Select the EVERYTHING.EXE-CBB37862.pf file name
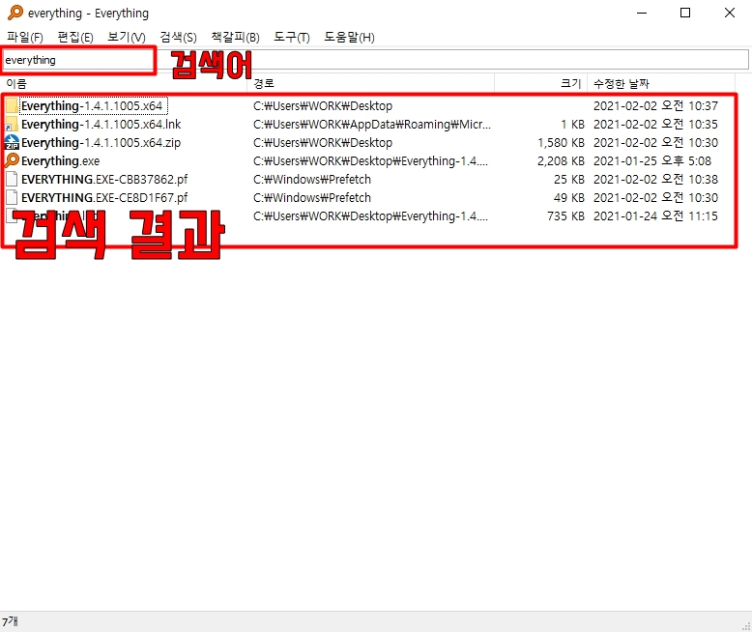The image size is (752, 632). pos(104,180)
